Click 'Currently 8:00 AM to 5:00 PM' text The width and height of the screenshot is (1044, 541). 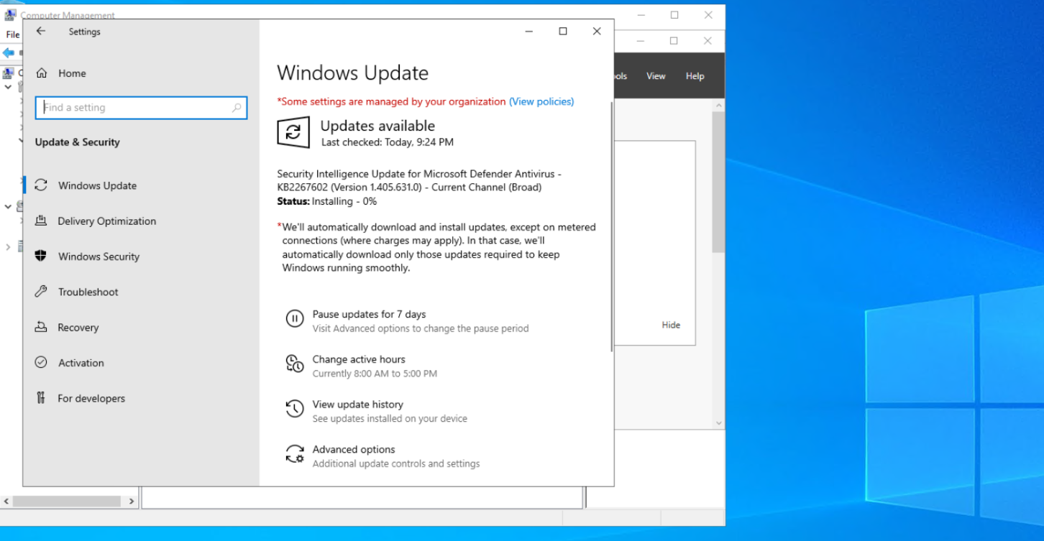(x=375, y=374)
